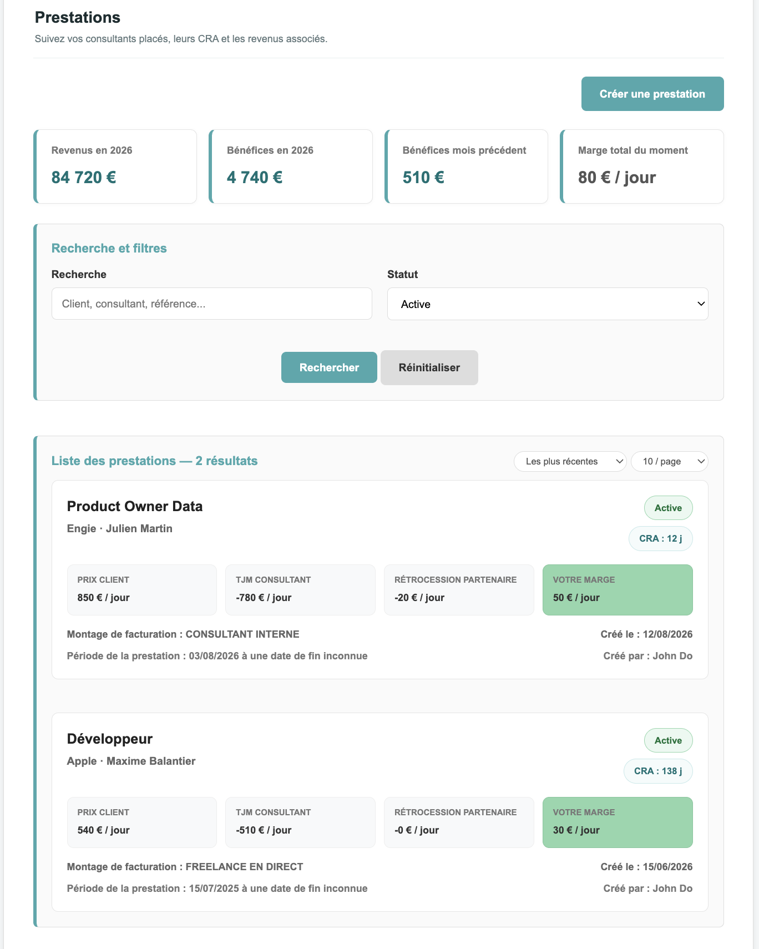Click the Réinitialiser button
Image resolution: width=759 pixels, height=949 pixels.
(x=429, y=367)
